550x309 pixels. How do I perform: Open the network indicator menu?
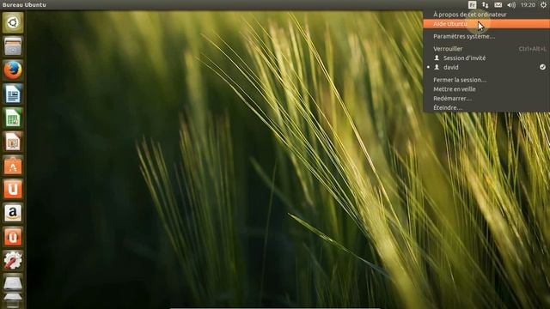pyautogui.click(x=485, y=5)
